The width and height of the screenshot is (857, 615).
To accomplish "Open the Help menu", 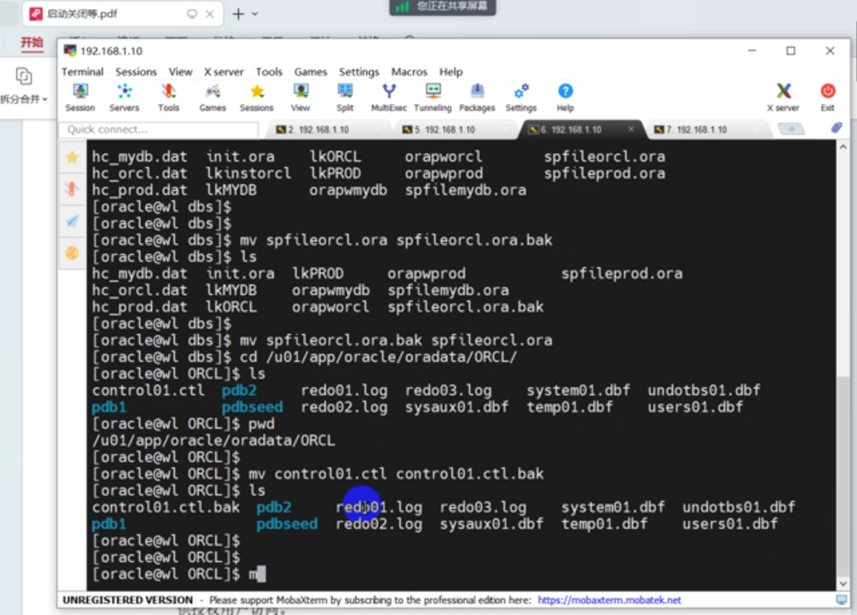I will pyautogui.click(x=451, y=71).
